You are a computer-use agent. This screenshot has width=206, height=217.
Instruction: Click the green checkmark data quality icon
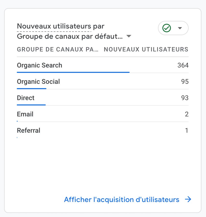pyautogui.click(x=167, y=28)
